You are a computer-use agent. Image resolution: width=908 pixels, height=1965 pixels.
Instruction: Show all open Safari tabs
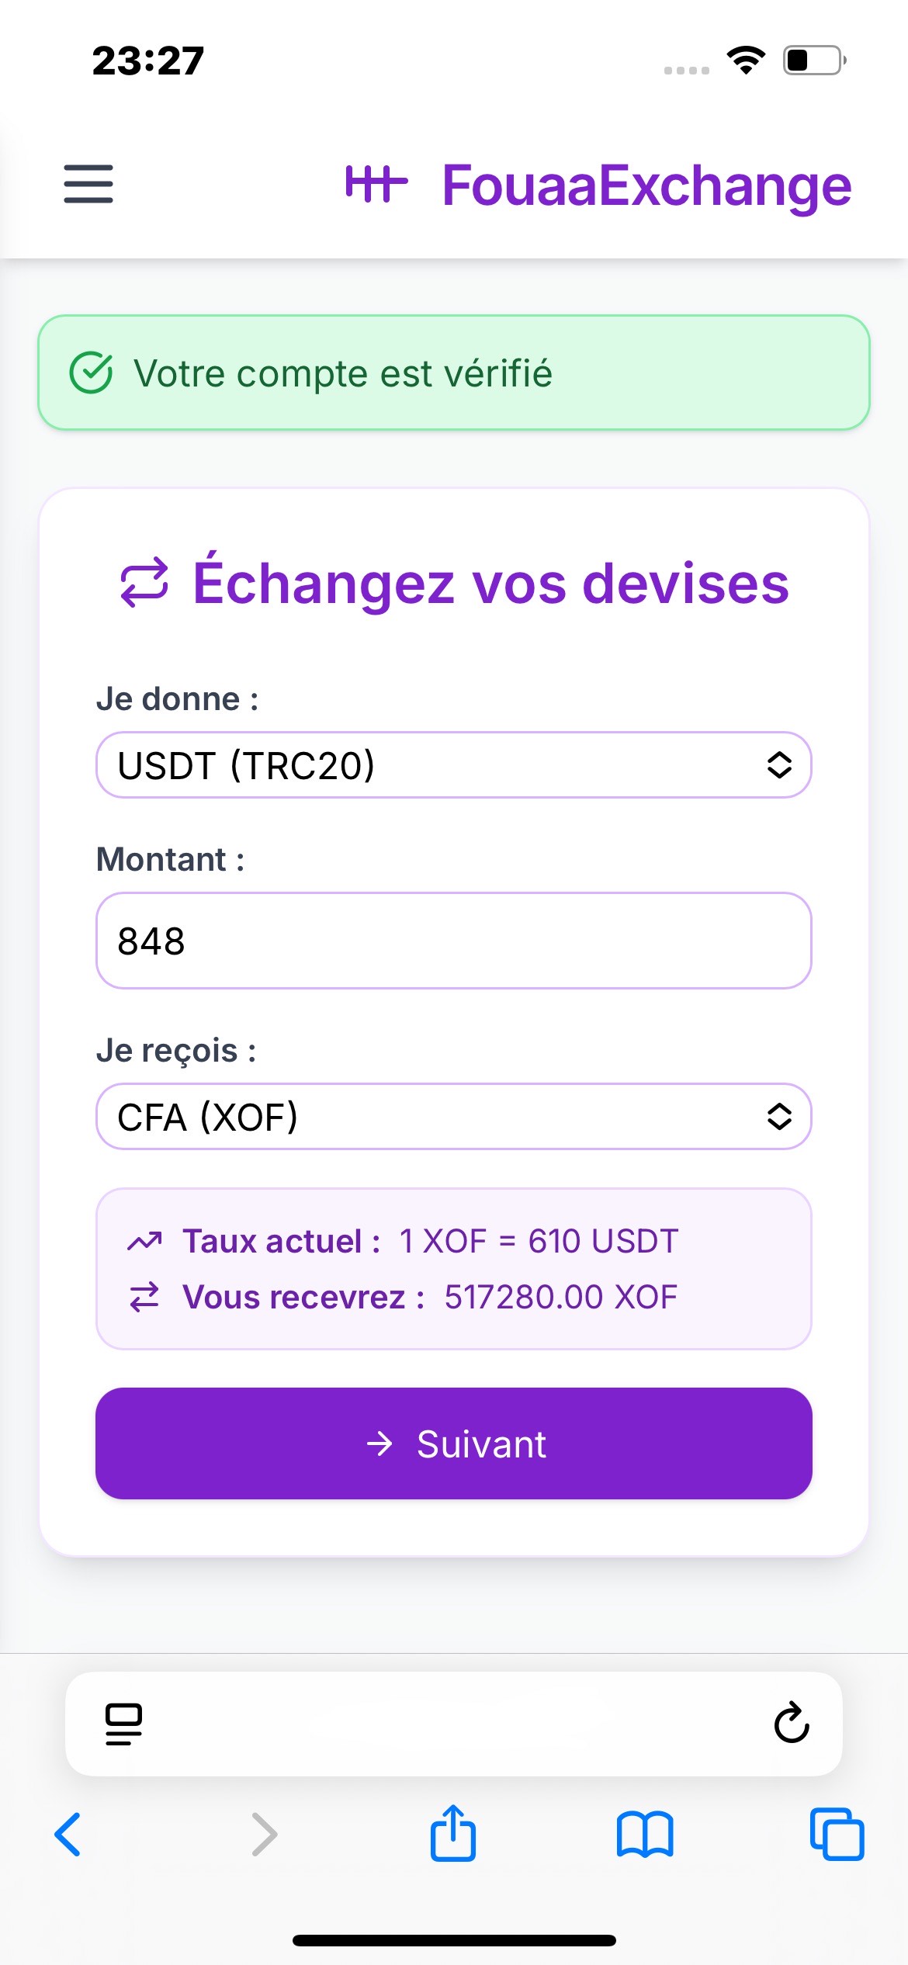(837, 1834)
